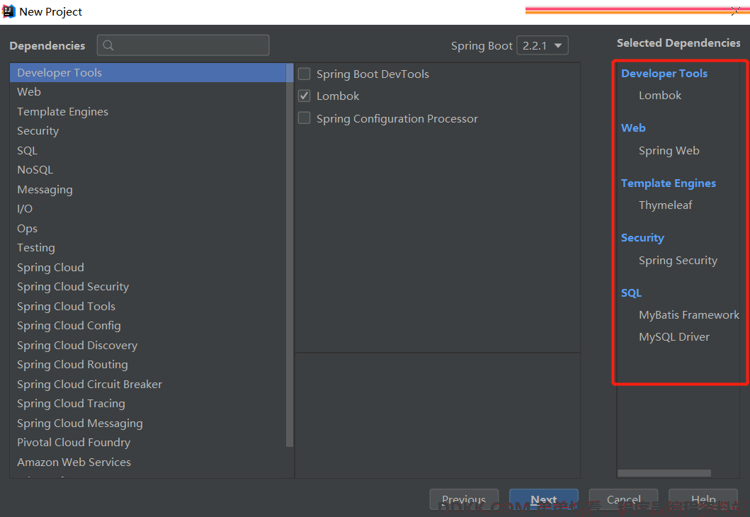Select the SQL category in the list
The image size is (750, 517).
(x=148, y=150)
